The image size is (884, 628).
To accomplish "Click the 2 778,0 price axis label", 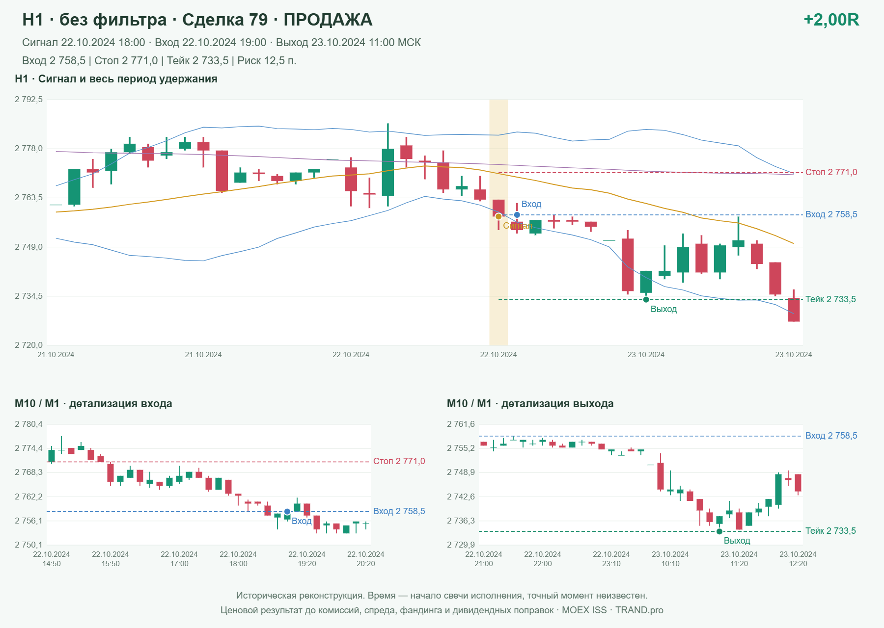I will tap(28, 149).
